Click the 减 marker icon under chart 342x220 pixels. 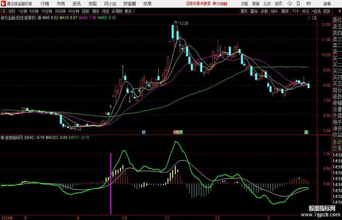pos(306,132)
